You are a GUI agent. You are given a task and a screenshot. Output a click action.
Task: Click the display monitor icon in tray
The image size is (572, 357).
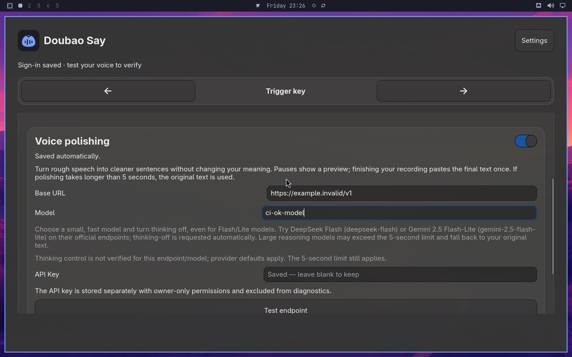coord(563,6)
